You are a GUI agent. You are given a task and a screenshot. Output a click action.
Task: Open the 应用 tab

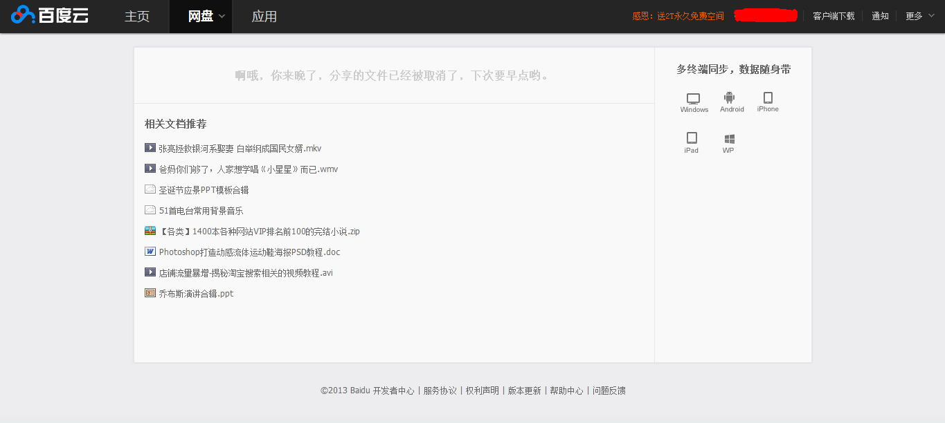pyautogui.click(x=264, y=17)
